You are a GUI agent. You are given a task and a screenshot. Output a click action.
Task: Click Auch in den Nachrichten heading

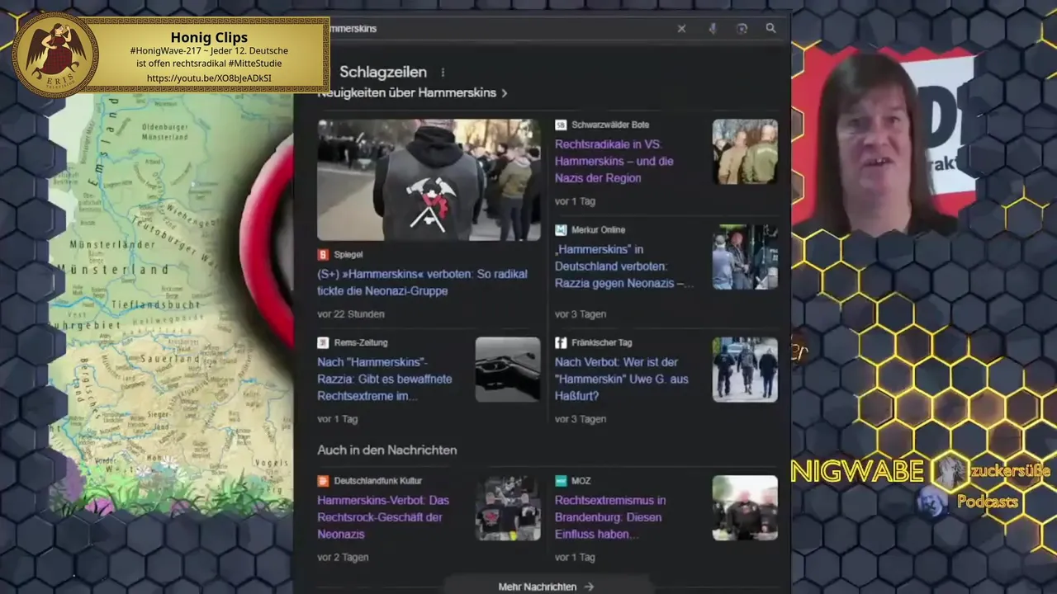click(x=387, y=450)
